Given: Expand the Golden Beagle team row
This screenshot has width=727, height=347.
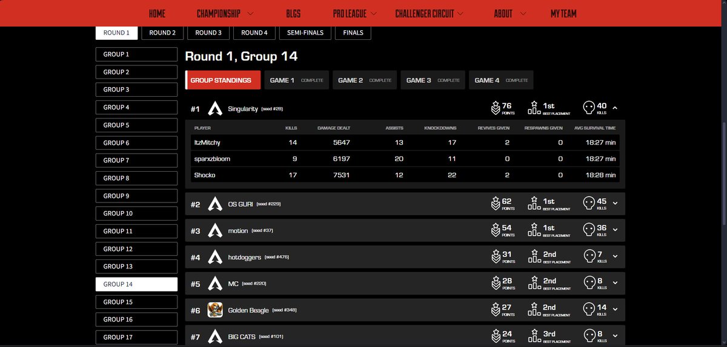Looking at the screenshot, I should pyautogui.click(x=615, y=310).
